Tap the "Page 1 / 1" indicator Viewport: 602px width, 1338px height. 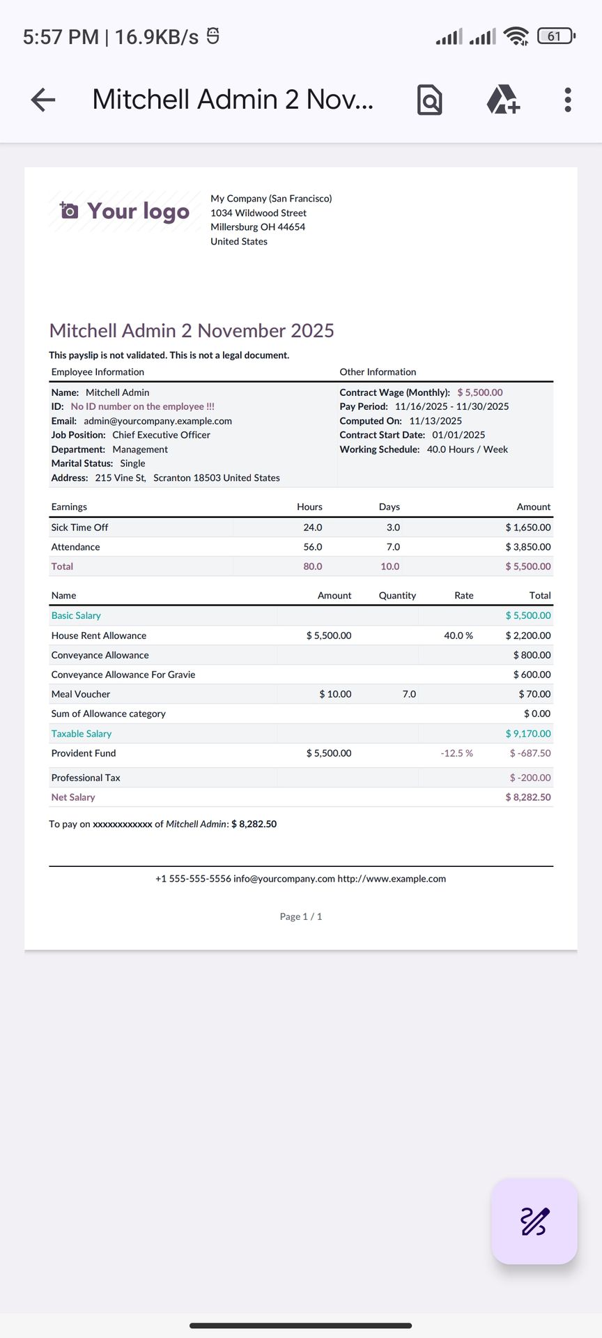(301, 916)
